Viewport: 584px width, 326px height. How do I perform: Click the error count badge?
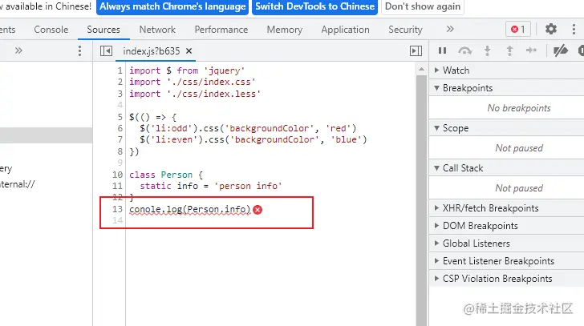[518, 29]
